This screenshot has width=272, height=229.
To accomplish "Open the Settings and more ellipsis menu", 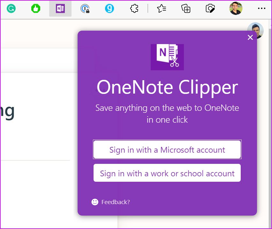I will tap(261, 9).
